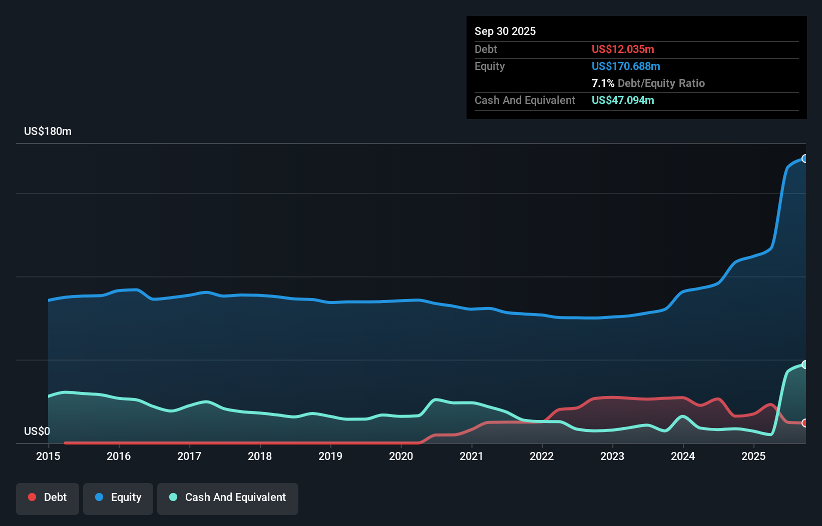Image resolution: width=822 pixels, height=526 pixels.
Task: Click the US$180m gridline label
Action: (x=47, y=131)
